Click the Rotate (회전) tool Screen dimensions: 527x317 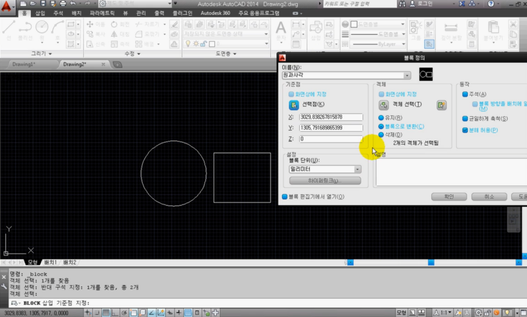120,25
